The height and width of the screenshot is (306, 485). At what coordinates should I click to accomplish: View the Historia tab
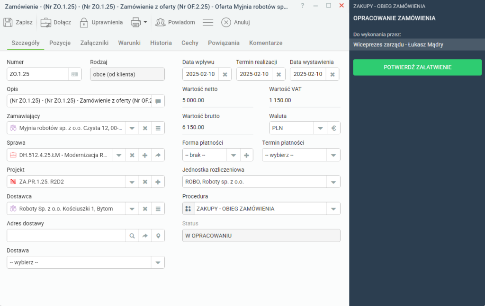(161, 43)
